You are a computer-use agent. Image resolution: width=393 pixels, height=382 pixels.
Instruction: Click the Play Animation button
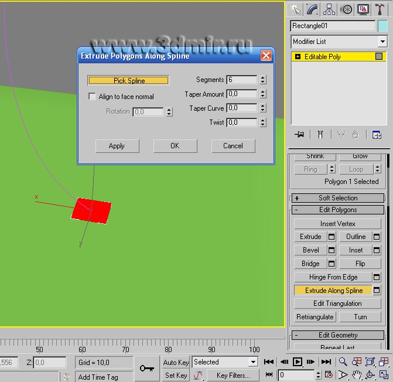coord(298,362)
